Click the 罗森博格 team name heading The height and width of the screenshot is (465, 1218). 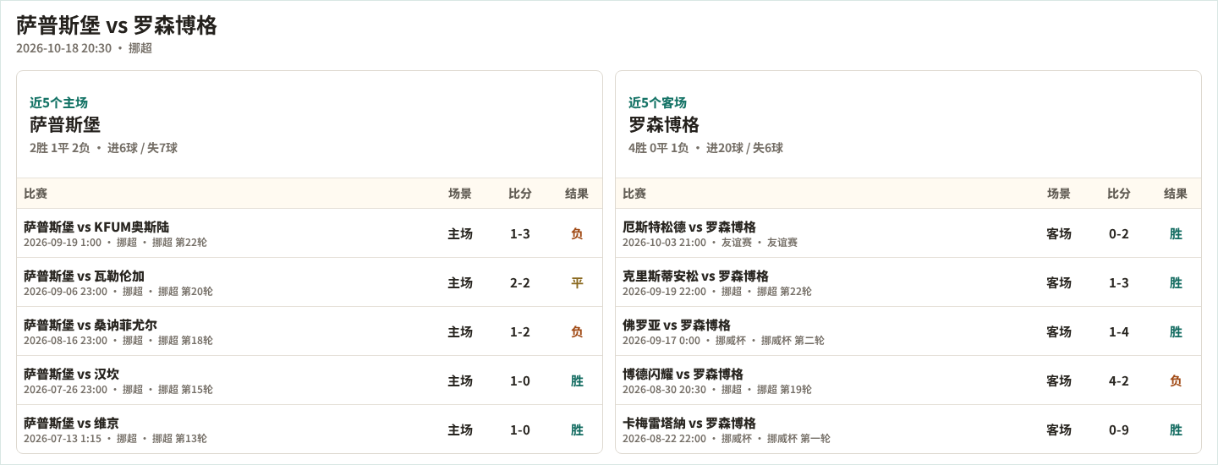(664, 124)
